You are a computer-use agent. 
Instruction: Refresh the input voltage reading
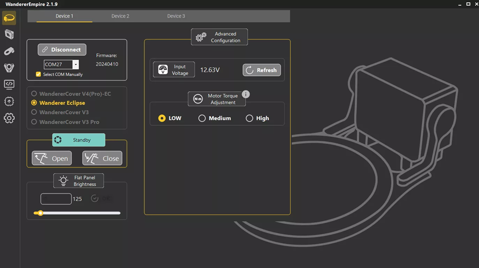262,70
